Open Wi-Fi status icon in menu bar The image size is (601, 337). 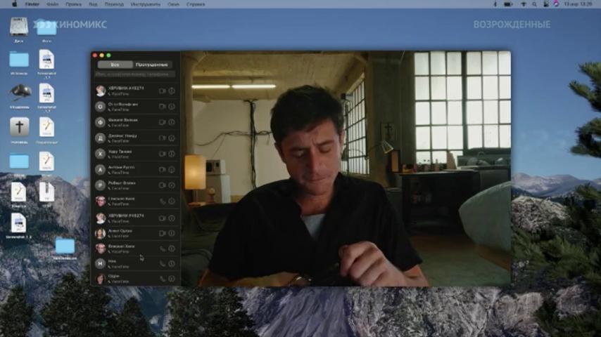coord(523,4)
